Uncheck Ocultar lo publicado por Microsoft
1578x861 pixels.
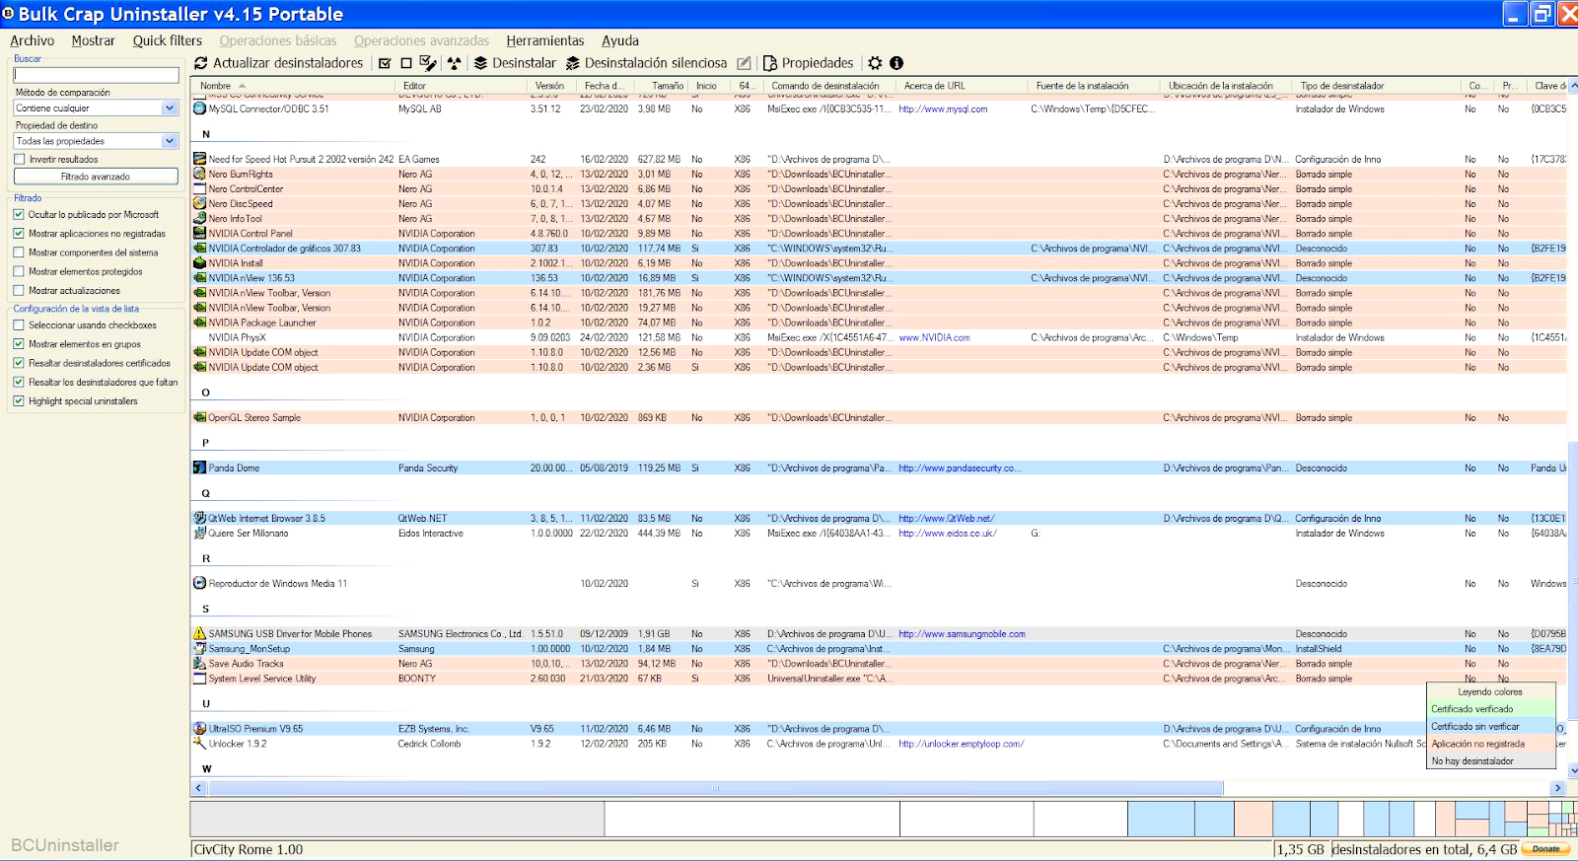pos(19,214)
